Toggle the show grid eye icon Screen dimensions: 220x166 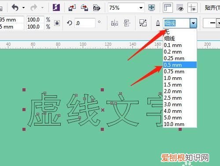[x=180, y=7]
